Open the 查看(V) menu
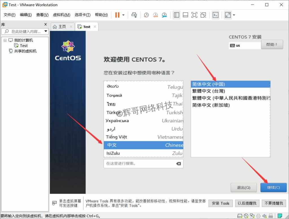Screen dimensions: 289x219 pos(42,15)
